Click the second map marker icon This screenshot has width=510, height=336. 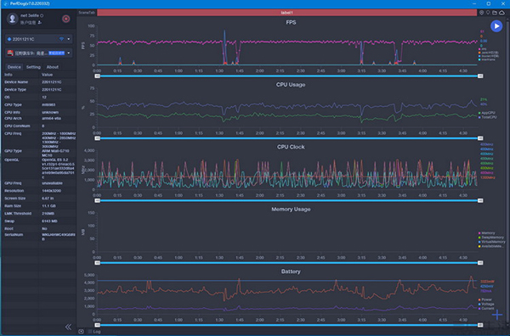pyautogui.click(x=488, y=13)
